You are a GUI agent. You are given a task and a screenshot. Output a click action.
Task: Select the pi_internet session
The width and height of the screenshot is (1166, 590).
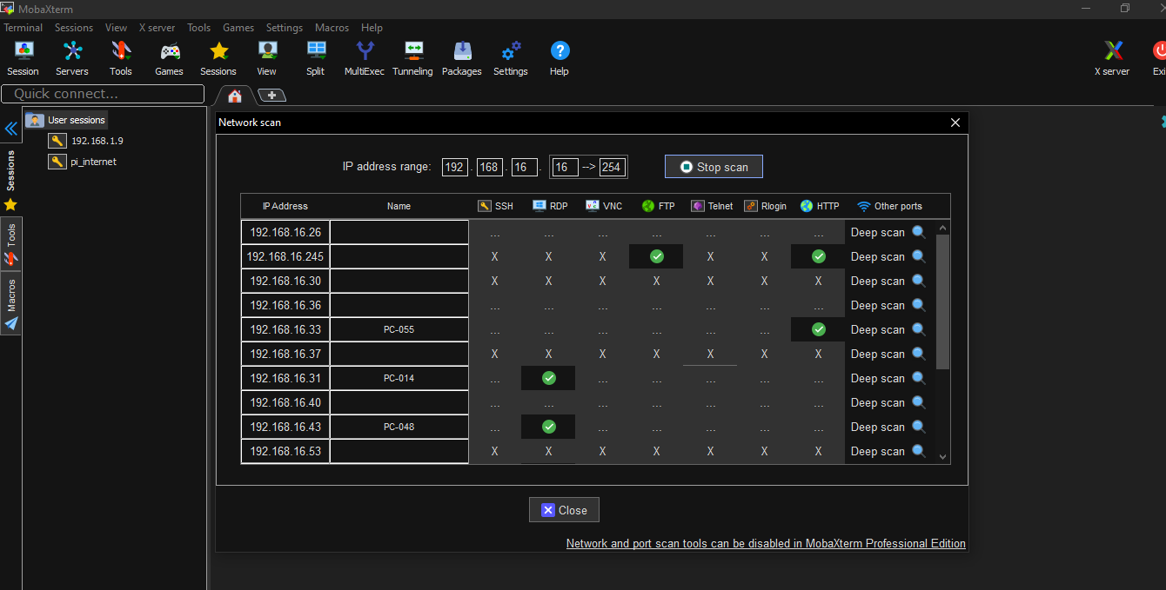coord(83,162)
